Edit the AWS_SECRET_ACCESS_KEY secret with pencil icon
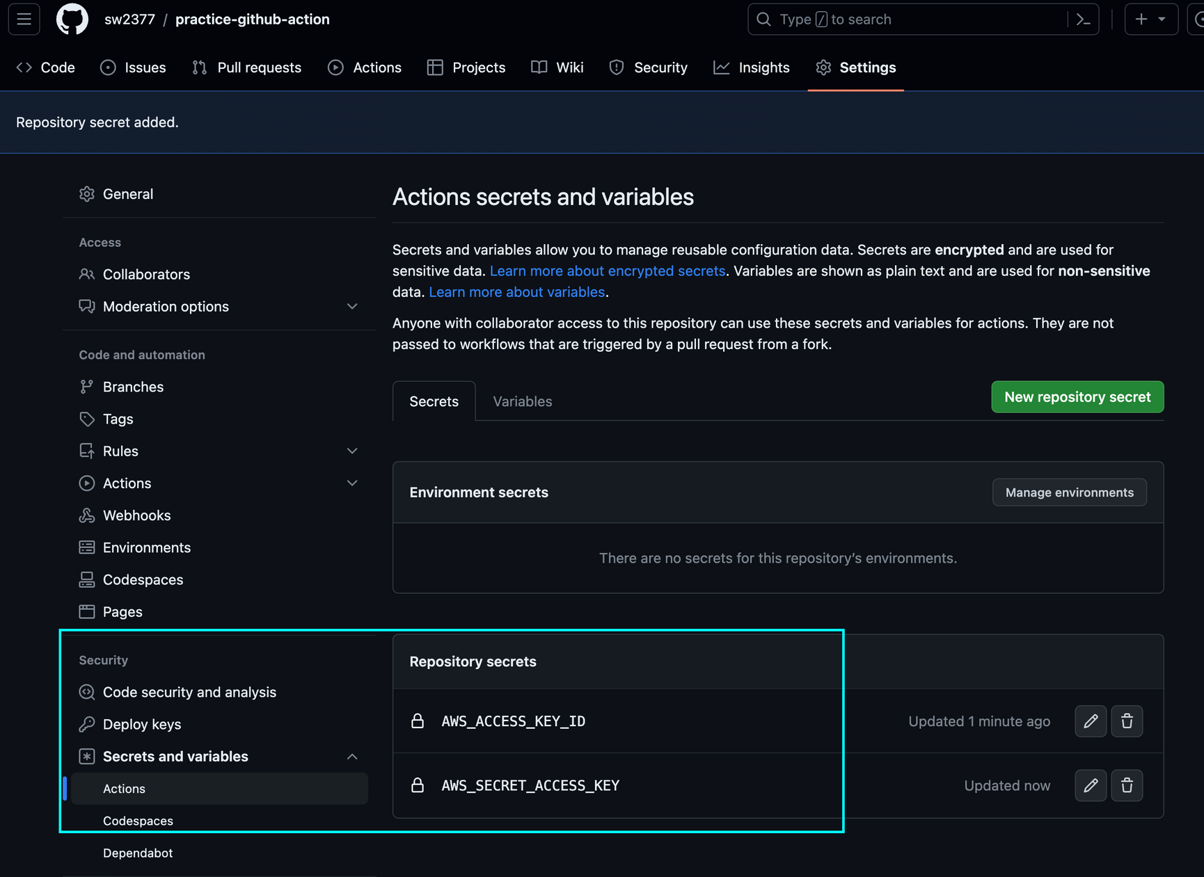The height and width of the screenshot is (877, 1204). (1091, 785)
